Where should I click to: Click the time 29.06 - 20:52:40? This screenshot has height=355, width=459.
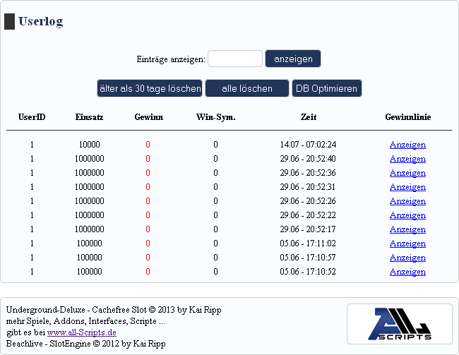[308, 159]
